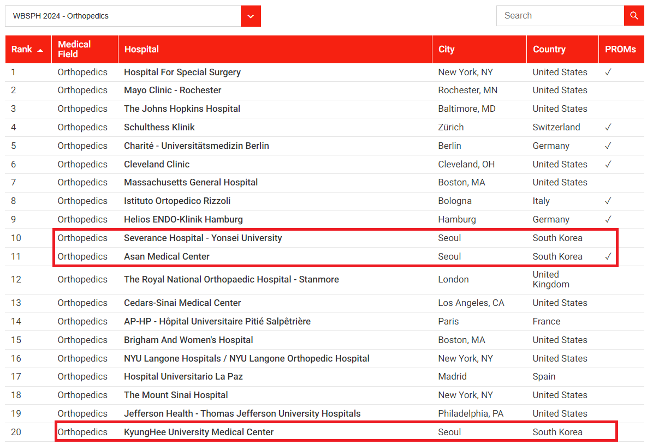Select Cedars-Sinai Medical Center
The width and height of the screenshot is (647, 445).
182,303
